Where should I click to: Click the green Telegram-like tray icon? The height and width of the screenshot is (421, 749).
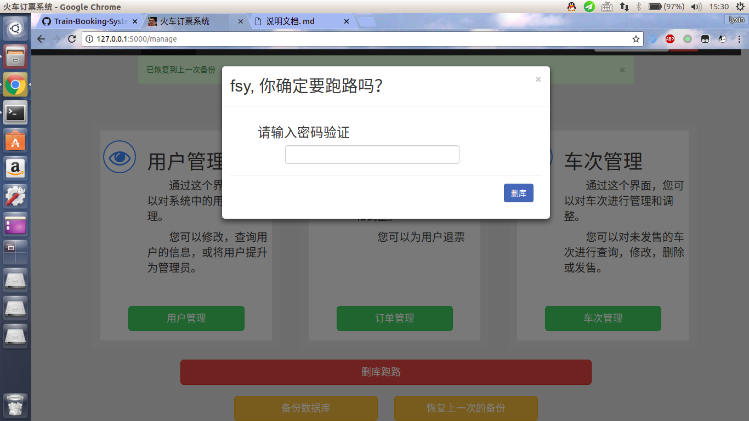point(589,7)
